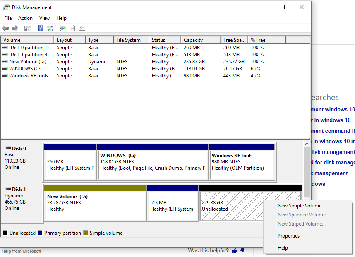Open the 'disk management' link in browser
Screen dimensions: 355x257
coord(333,152)
